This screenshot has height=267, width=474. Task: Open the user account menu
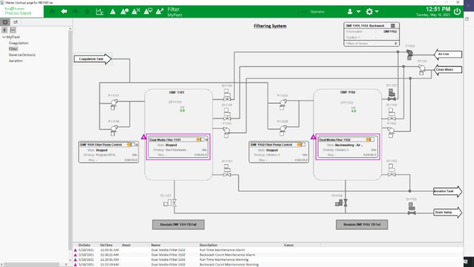click(353, 12)
